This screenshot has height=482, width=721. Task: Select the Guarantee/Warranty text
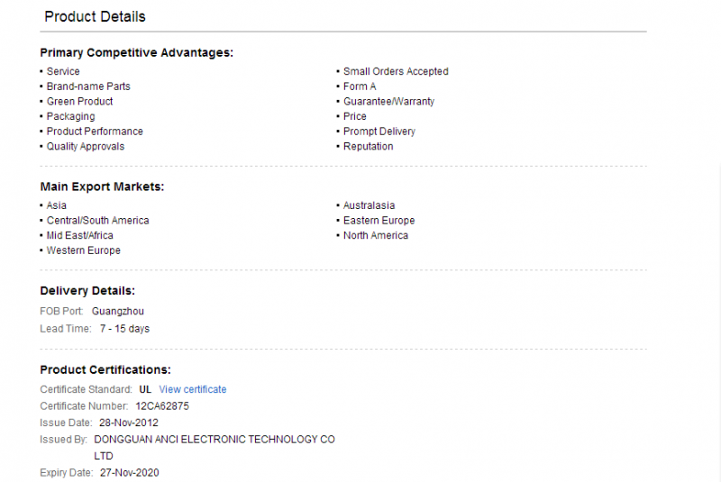pyautogui.click(x=388, y=101)
